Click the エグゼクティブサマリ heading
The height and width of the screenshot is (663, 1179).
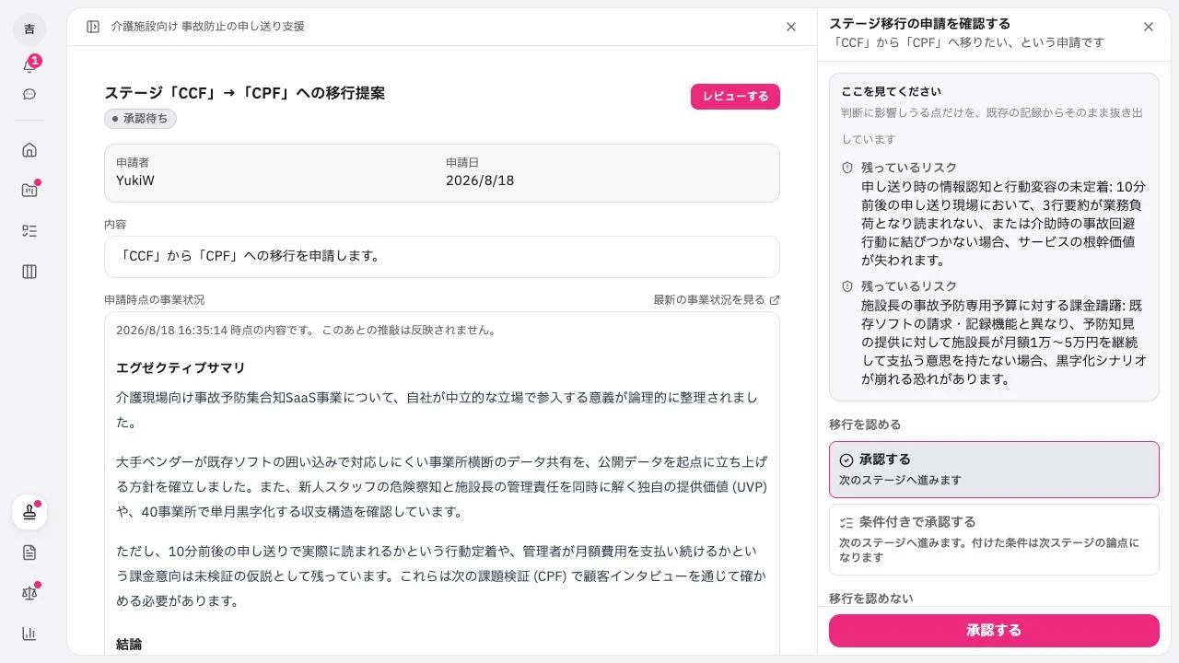(181, 368)
